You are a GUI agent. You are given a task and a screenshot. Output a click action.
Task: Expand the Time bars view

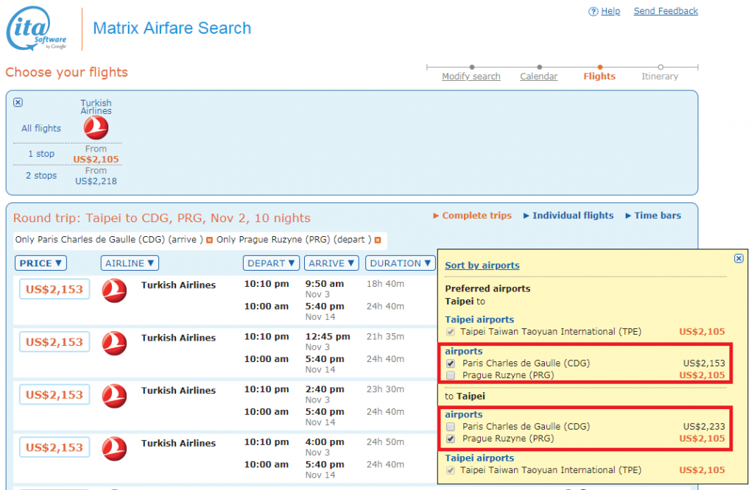tap(653, 216)
